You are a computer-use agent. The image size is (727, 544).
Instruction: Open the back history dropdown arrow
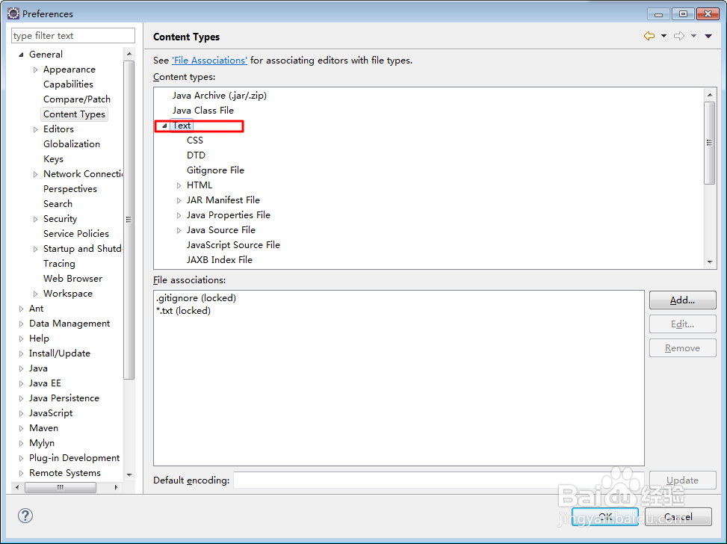pos(664,36)
